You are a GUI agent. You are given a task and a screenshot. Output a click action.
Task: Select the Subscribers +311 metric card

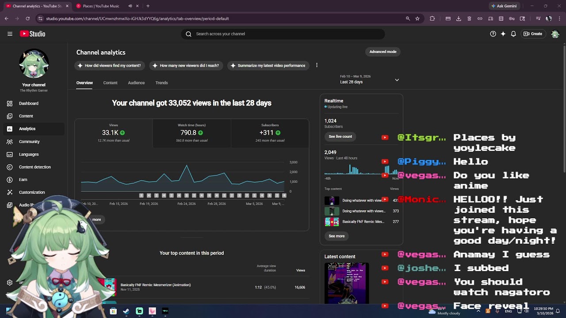[270, 133]
